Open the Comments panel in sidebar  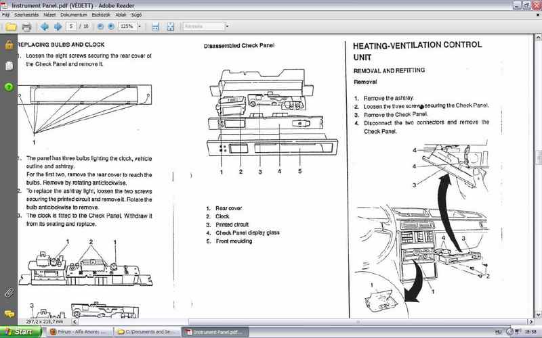(9, 314)
